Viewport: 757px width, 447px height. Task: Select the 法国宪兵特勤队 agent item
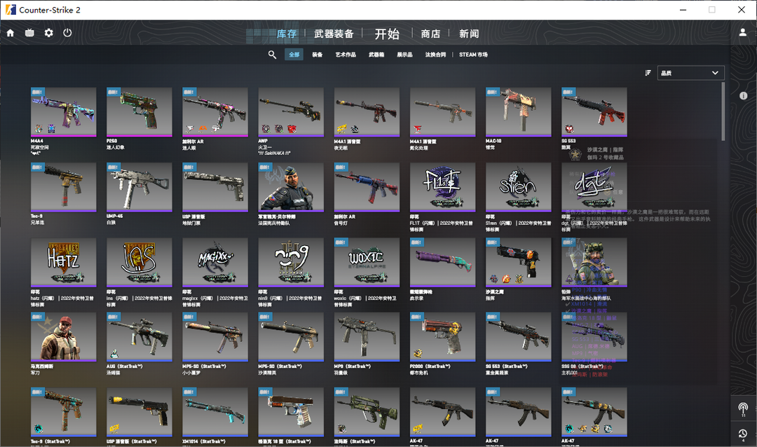click(291, 187)
